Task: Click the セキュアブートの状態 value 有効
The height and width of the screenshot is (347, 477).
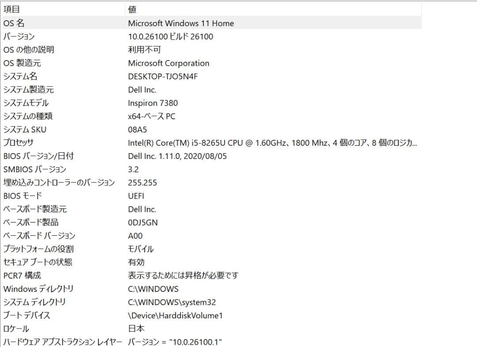Action: coord(135,262)
